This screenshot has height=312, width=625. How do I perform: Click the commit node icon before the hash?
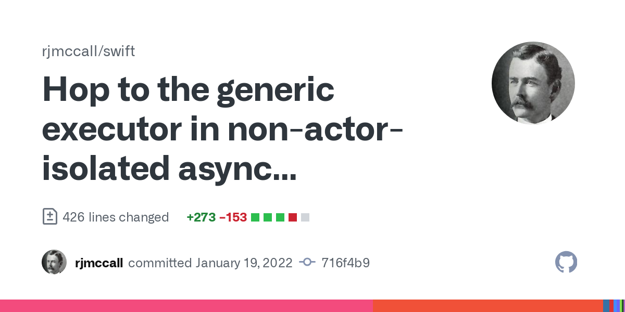(308, 263)
